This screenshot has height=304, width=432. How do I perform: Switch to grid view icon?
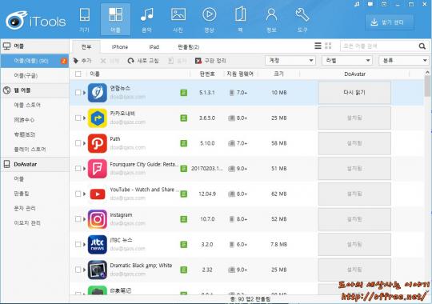328,46
